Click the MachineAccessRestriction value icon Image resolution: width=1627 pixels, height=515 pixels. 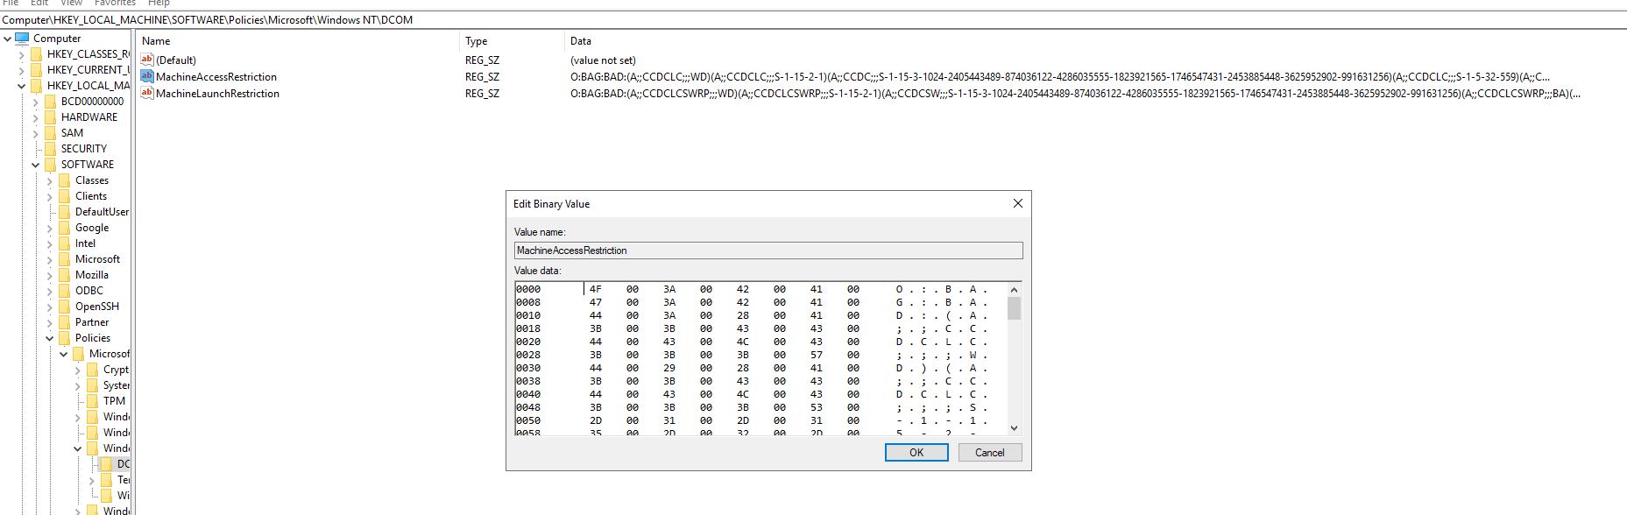147,76
